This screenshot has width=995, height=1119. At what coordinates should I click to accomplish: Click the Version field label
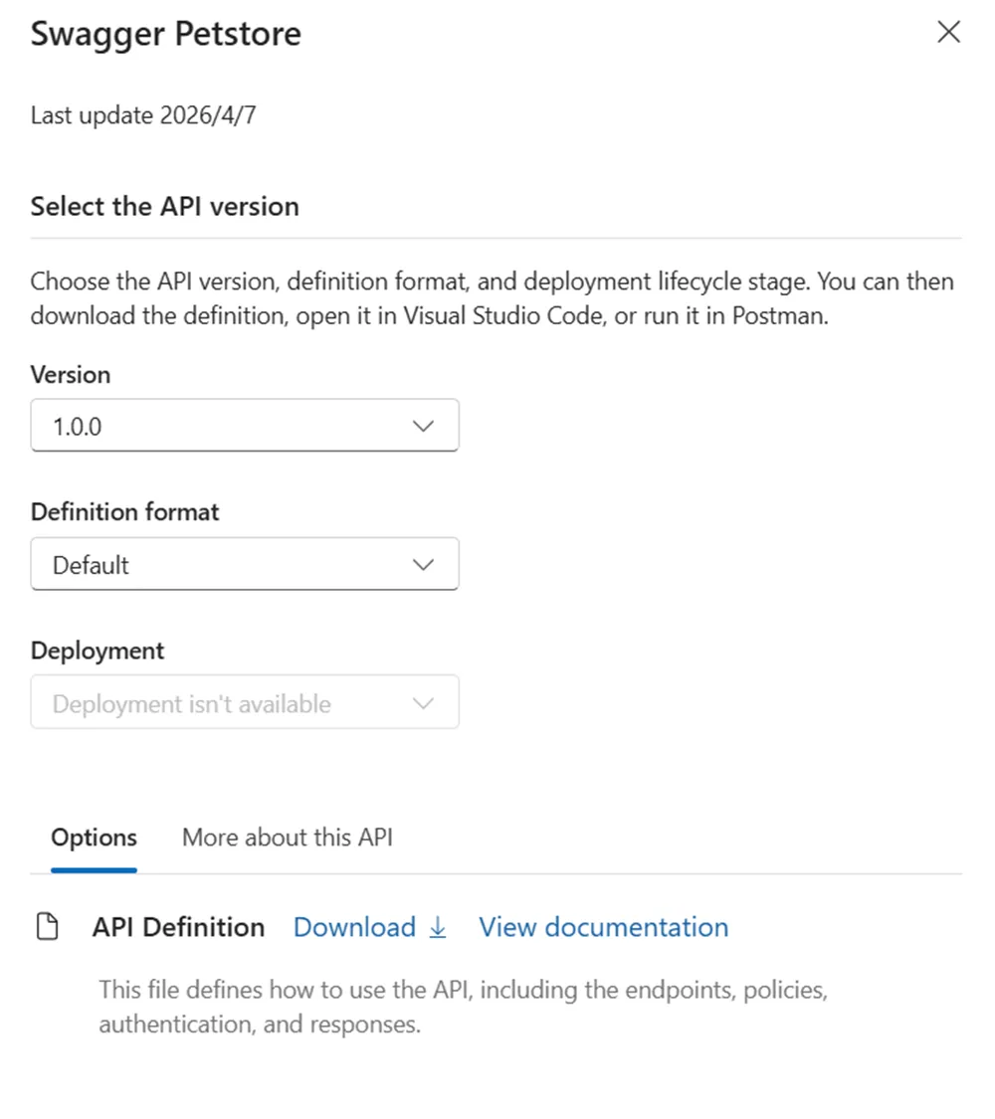tap(71, 375)
